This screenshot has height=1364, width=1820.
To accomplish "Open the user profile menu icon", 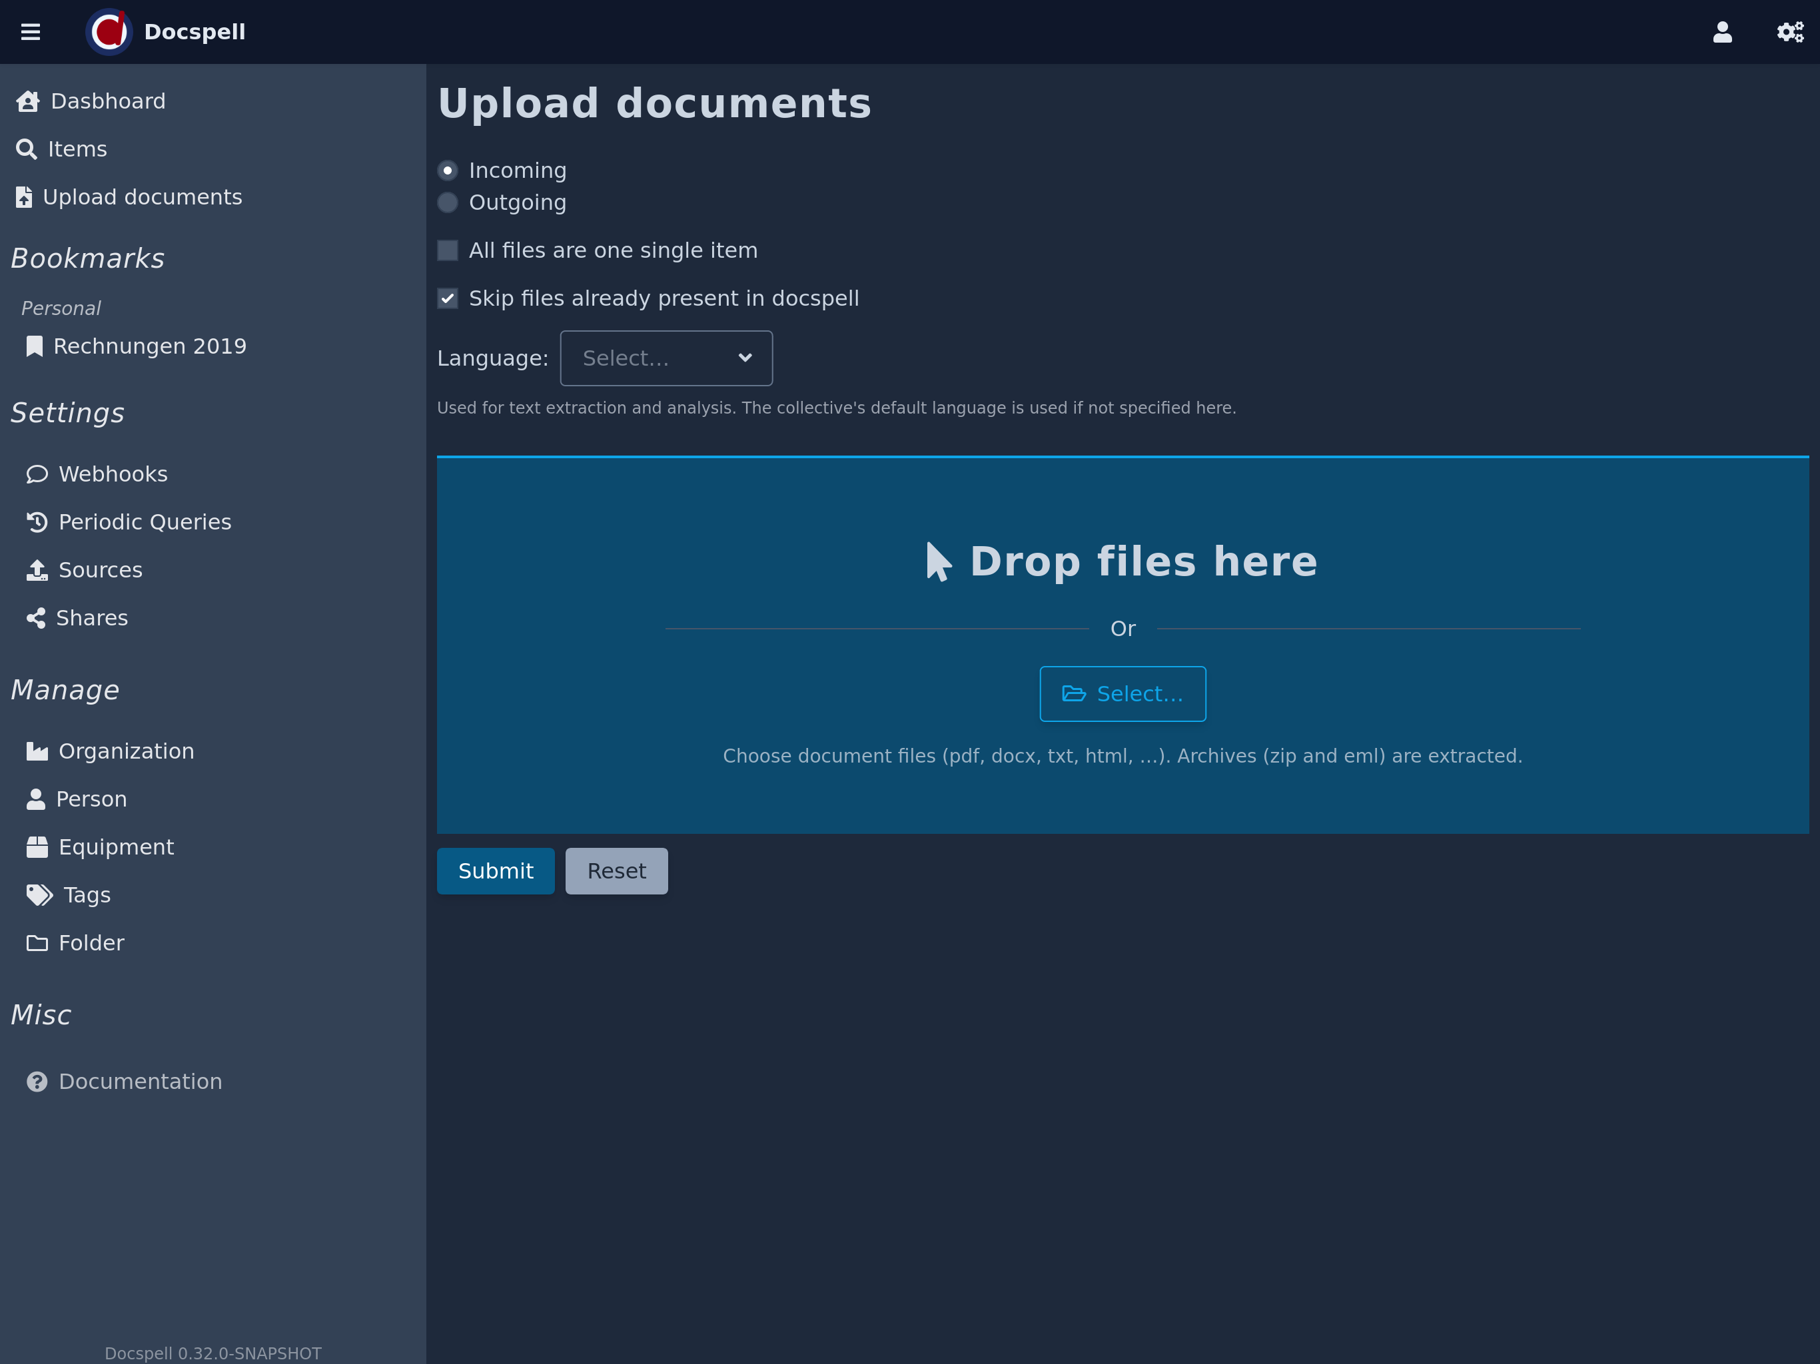I will tap(1722, 32).
